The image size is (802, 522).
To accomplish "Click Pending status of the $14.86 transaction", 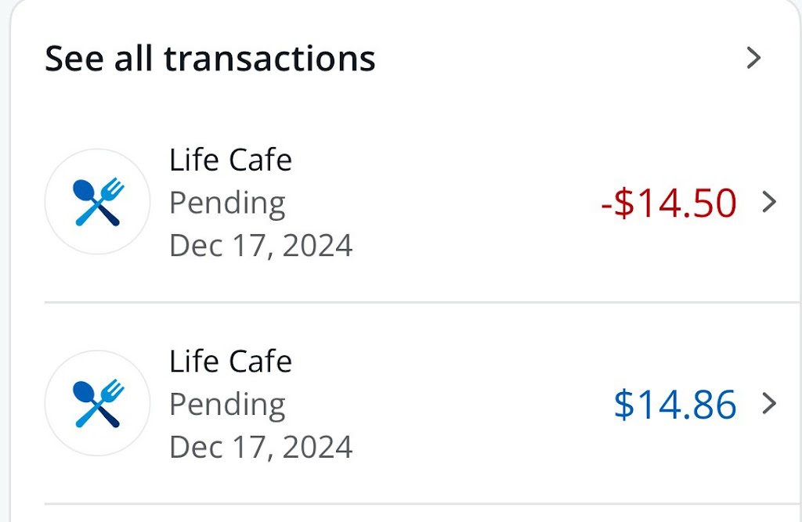I will coord(227,404).
